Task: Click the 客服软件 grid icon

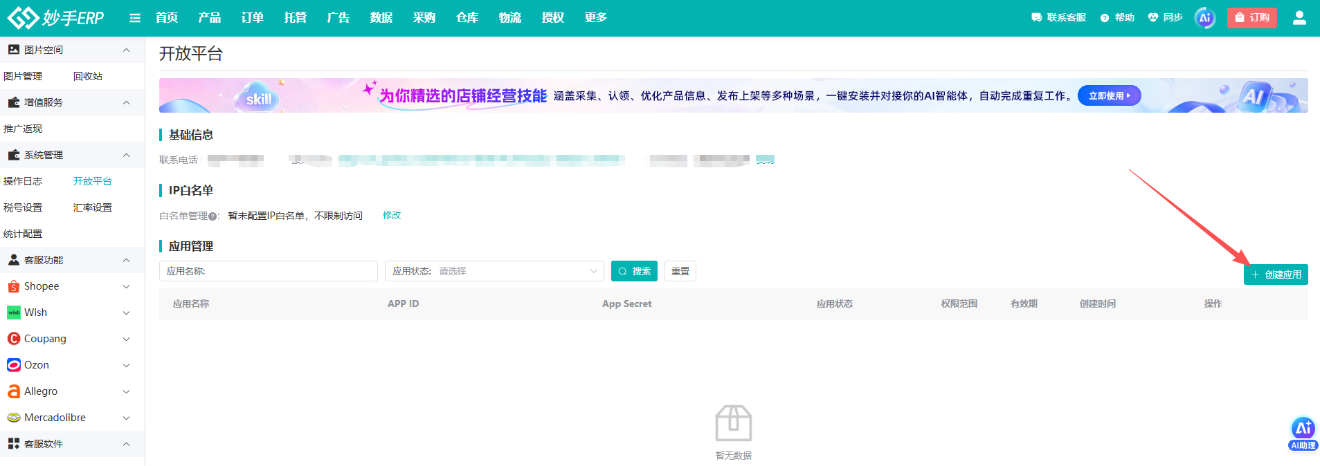Action: point(13,444)
